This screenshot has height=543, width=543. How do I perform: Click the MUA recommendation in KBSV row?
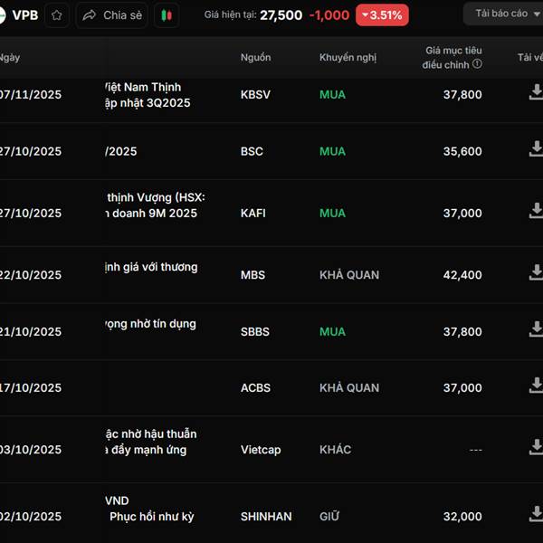click(x=332, y=94)
